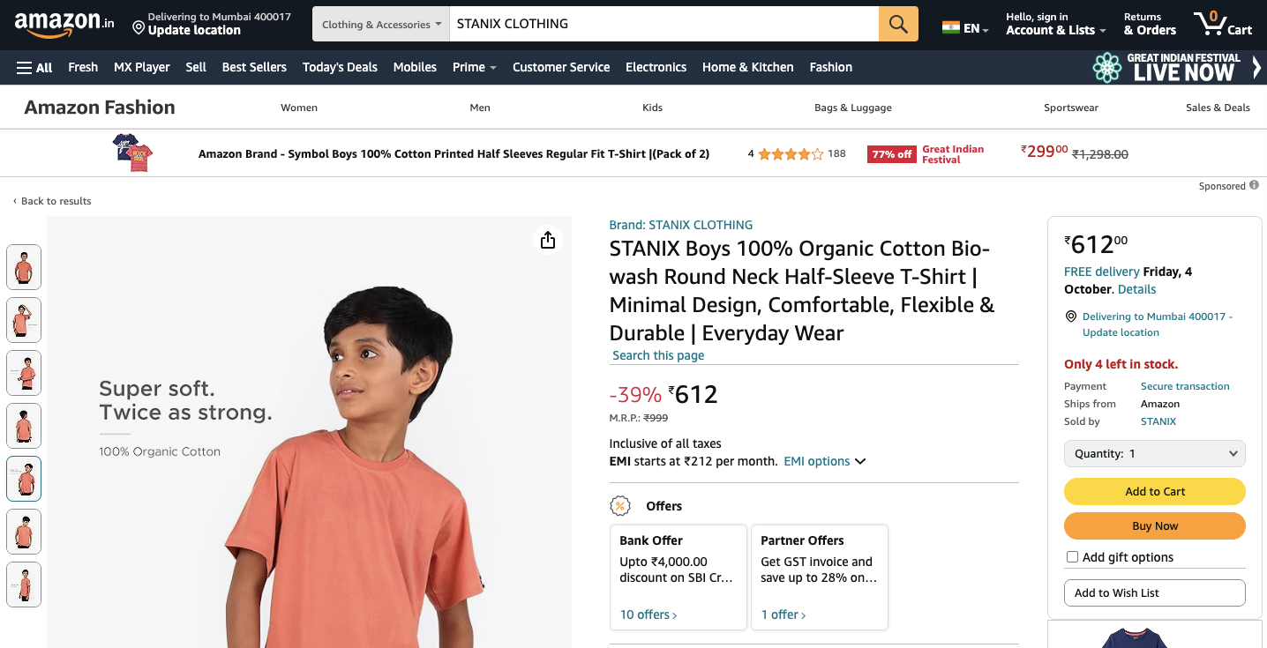Click the India flag language icon
The width and height of the screenshot is (1267, 648).
click(x=951, y=27)
